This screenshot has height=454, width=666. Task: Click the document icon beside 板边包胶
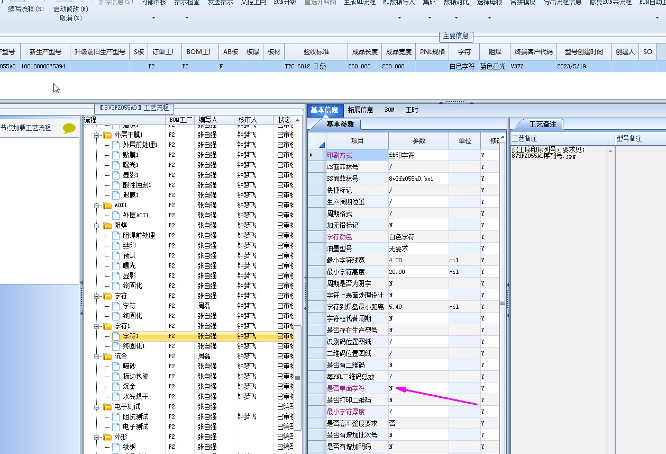116,377
